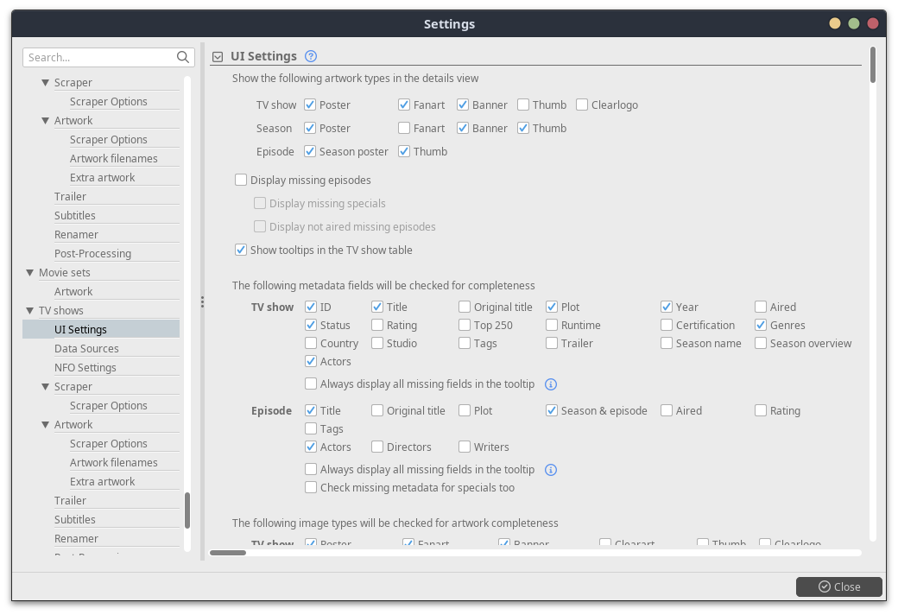The width and height of the screenshot is (898, 615).
Task: Enable the TV show Clearlogo artwork checkbox
Action: tap(582, 105)
